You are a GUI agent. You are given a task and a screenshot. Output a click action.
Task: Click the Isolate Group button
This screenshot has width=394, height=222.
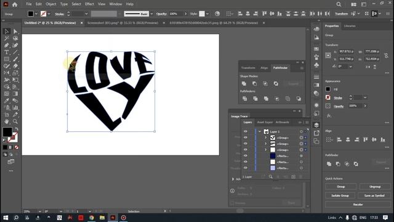click(x=340, y=195)
